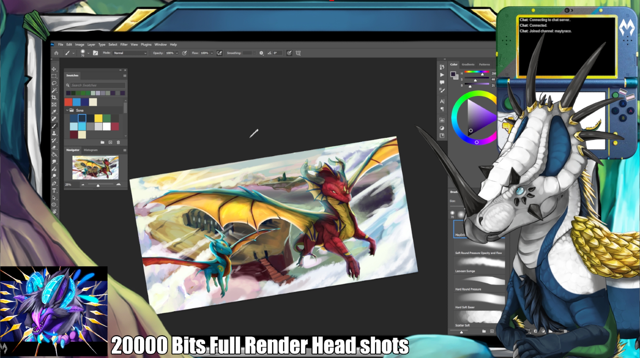Select the Clone Stamp tool
Image resolution: width=640 pixels, height=358 pixels.
click(x=54, y=133)
